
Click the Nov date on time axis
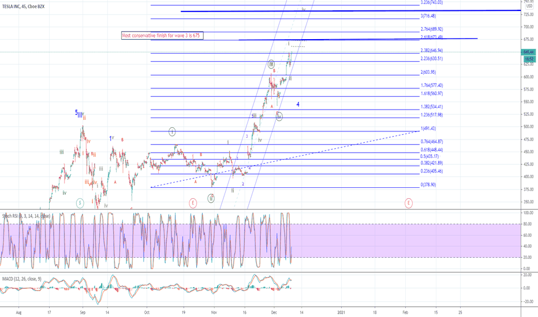[214, 312]
